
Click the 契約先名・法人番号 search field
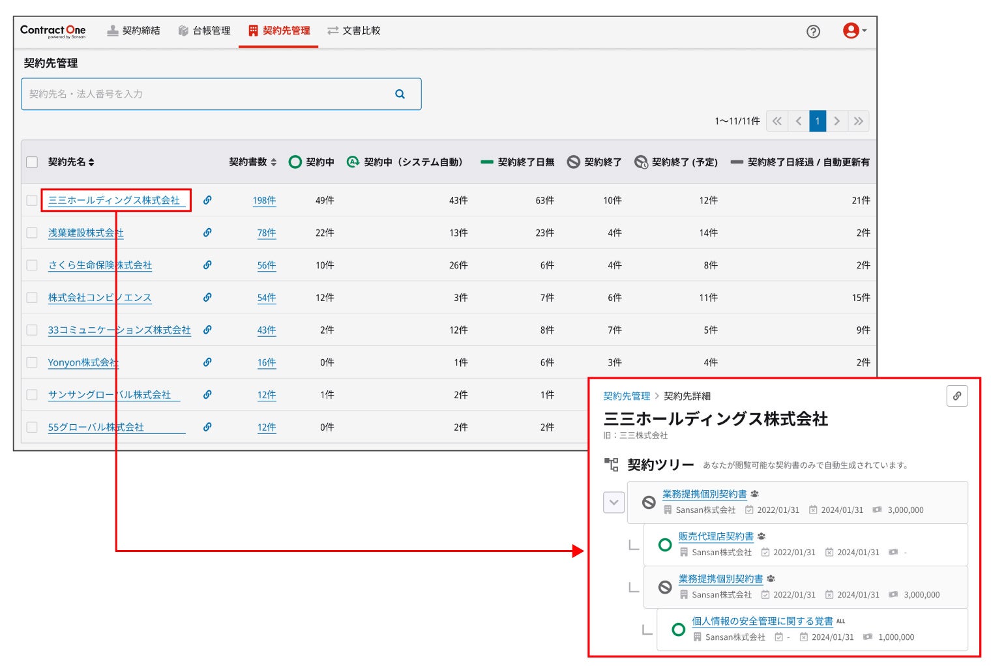(x=221, y=94)
